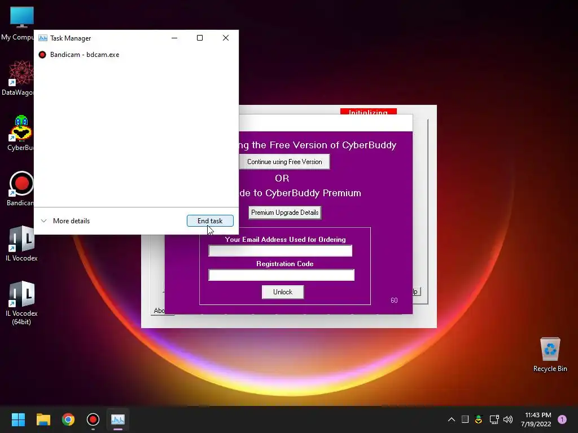Screen dimensions: 578x433
Task: Click the Bandicam red record icon in process list
Action: click(42, 55)
